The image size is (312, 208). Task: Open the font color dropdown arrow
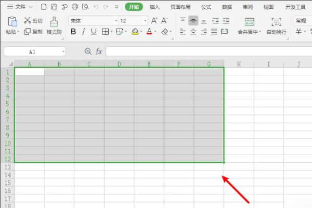[x=155, y=31]
